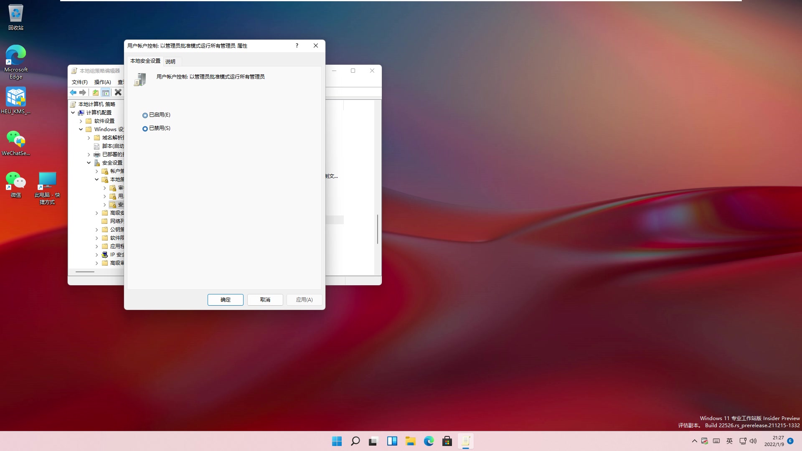Open the 操作(A) menu
Image resolution: width=802 pixels, height=451 pixels.
[x=102, y=82]
